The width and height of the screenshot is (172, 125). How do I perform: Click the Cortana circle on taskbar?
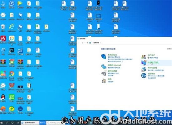click(x=13, y=123)
